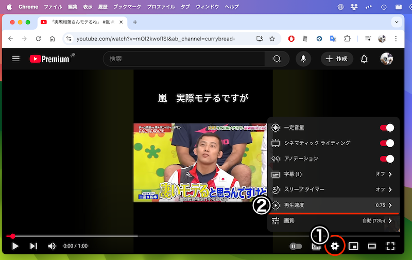The image size is (412, 260).
Task: Open YouTube account avatar menu
Action: point(386,59)
